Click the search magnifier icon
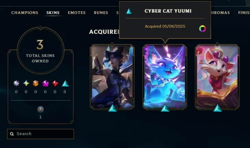The image size is (250, 148). click(x=12, y=134)
